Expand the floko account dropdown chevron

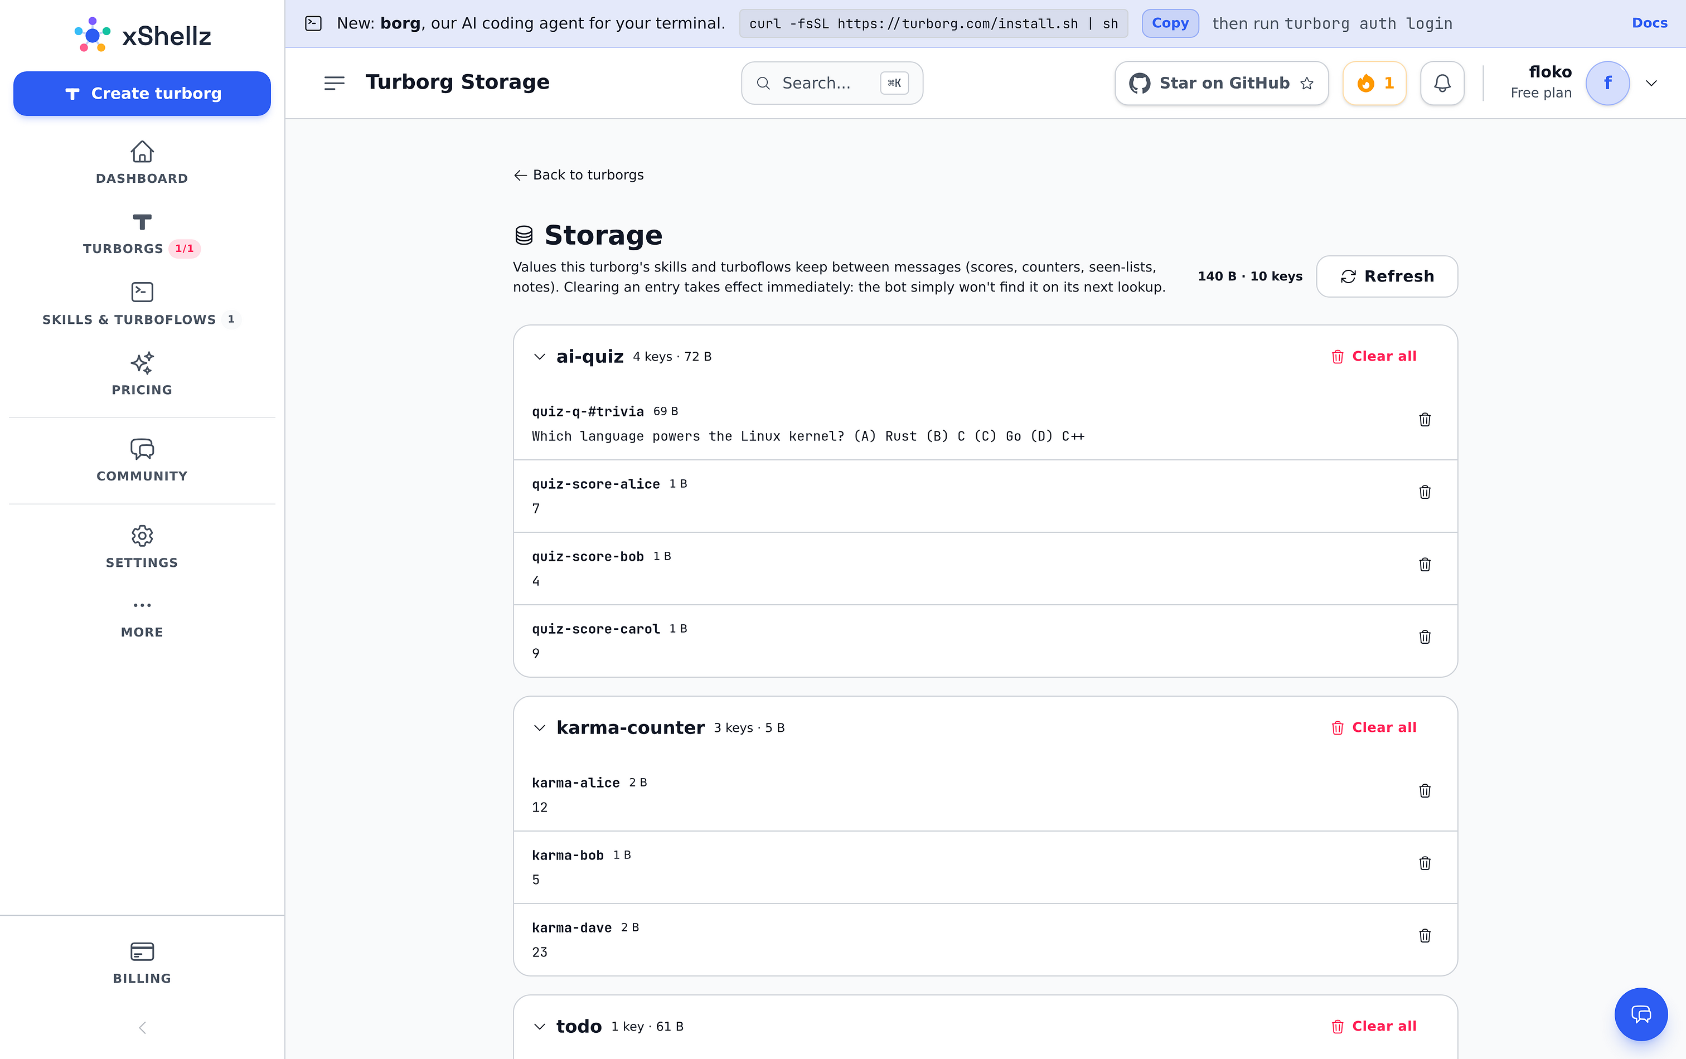click(x=1651, y=82)
